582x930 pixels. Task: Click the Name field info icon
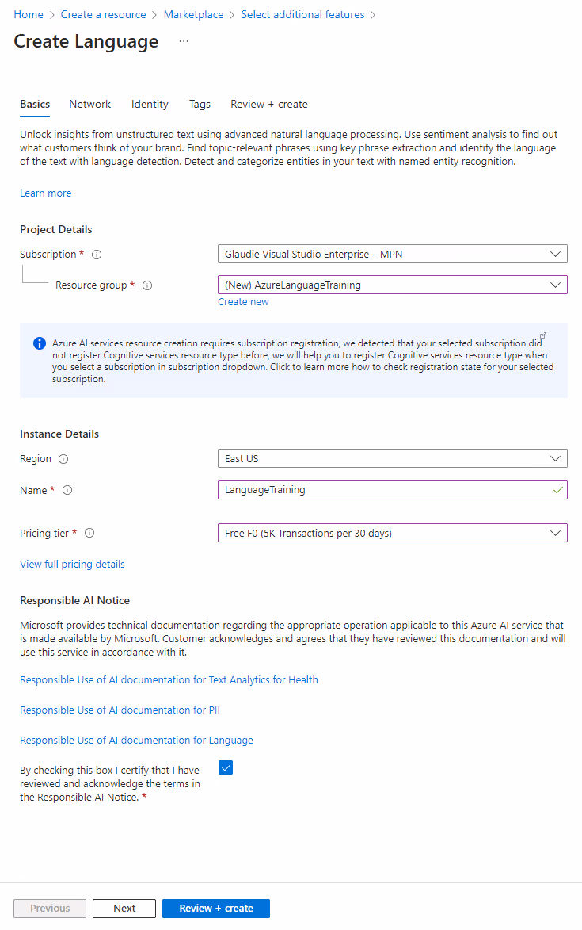(x=67, y=491)
